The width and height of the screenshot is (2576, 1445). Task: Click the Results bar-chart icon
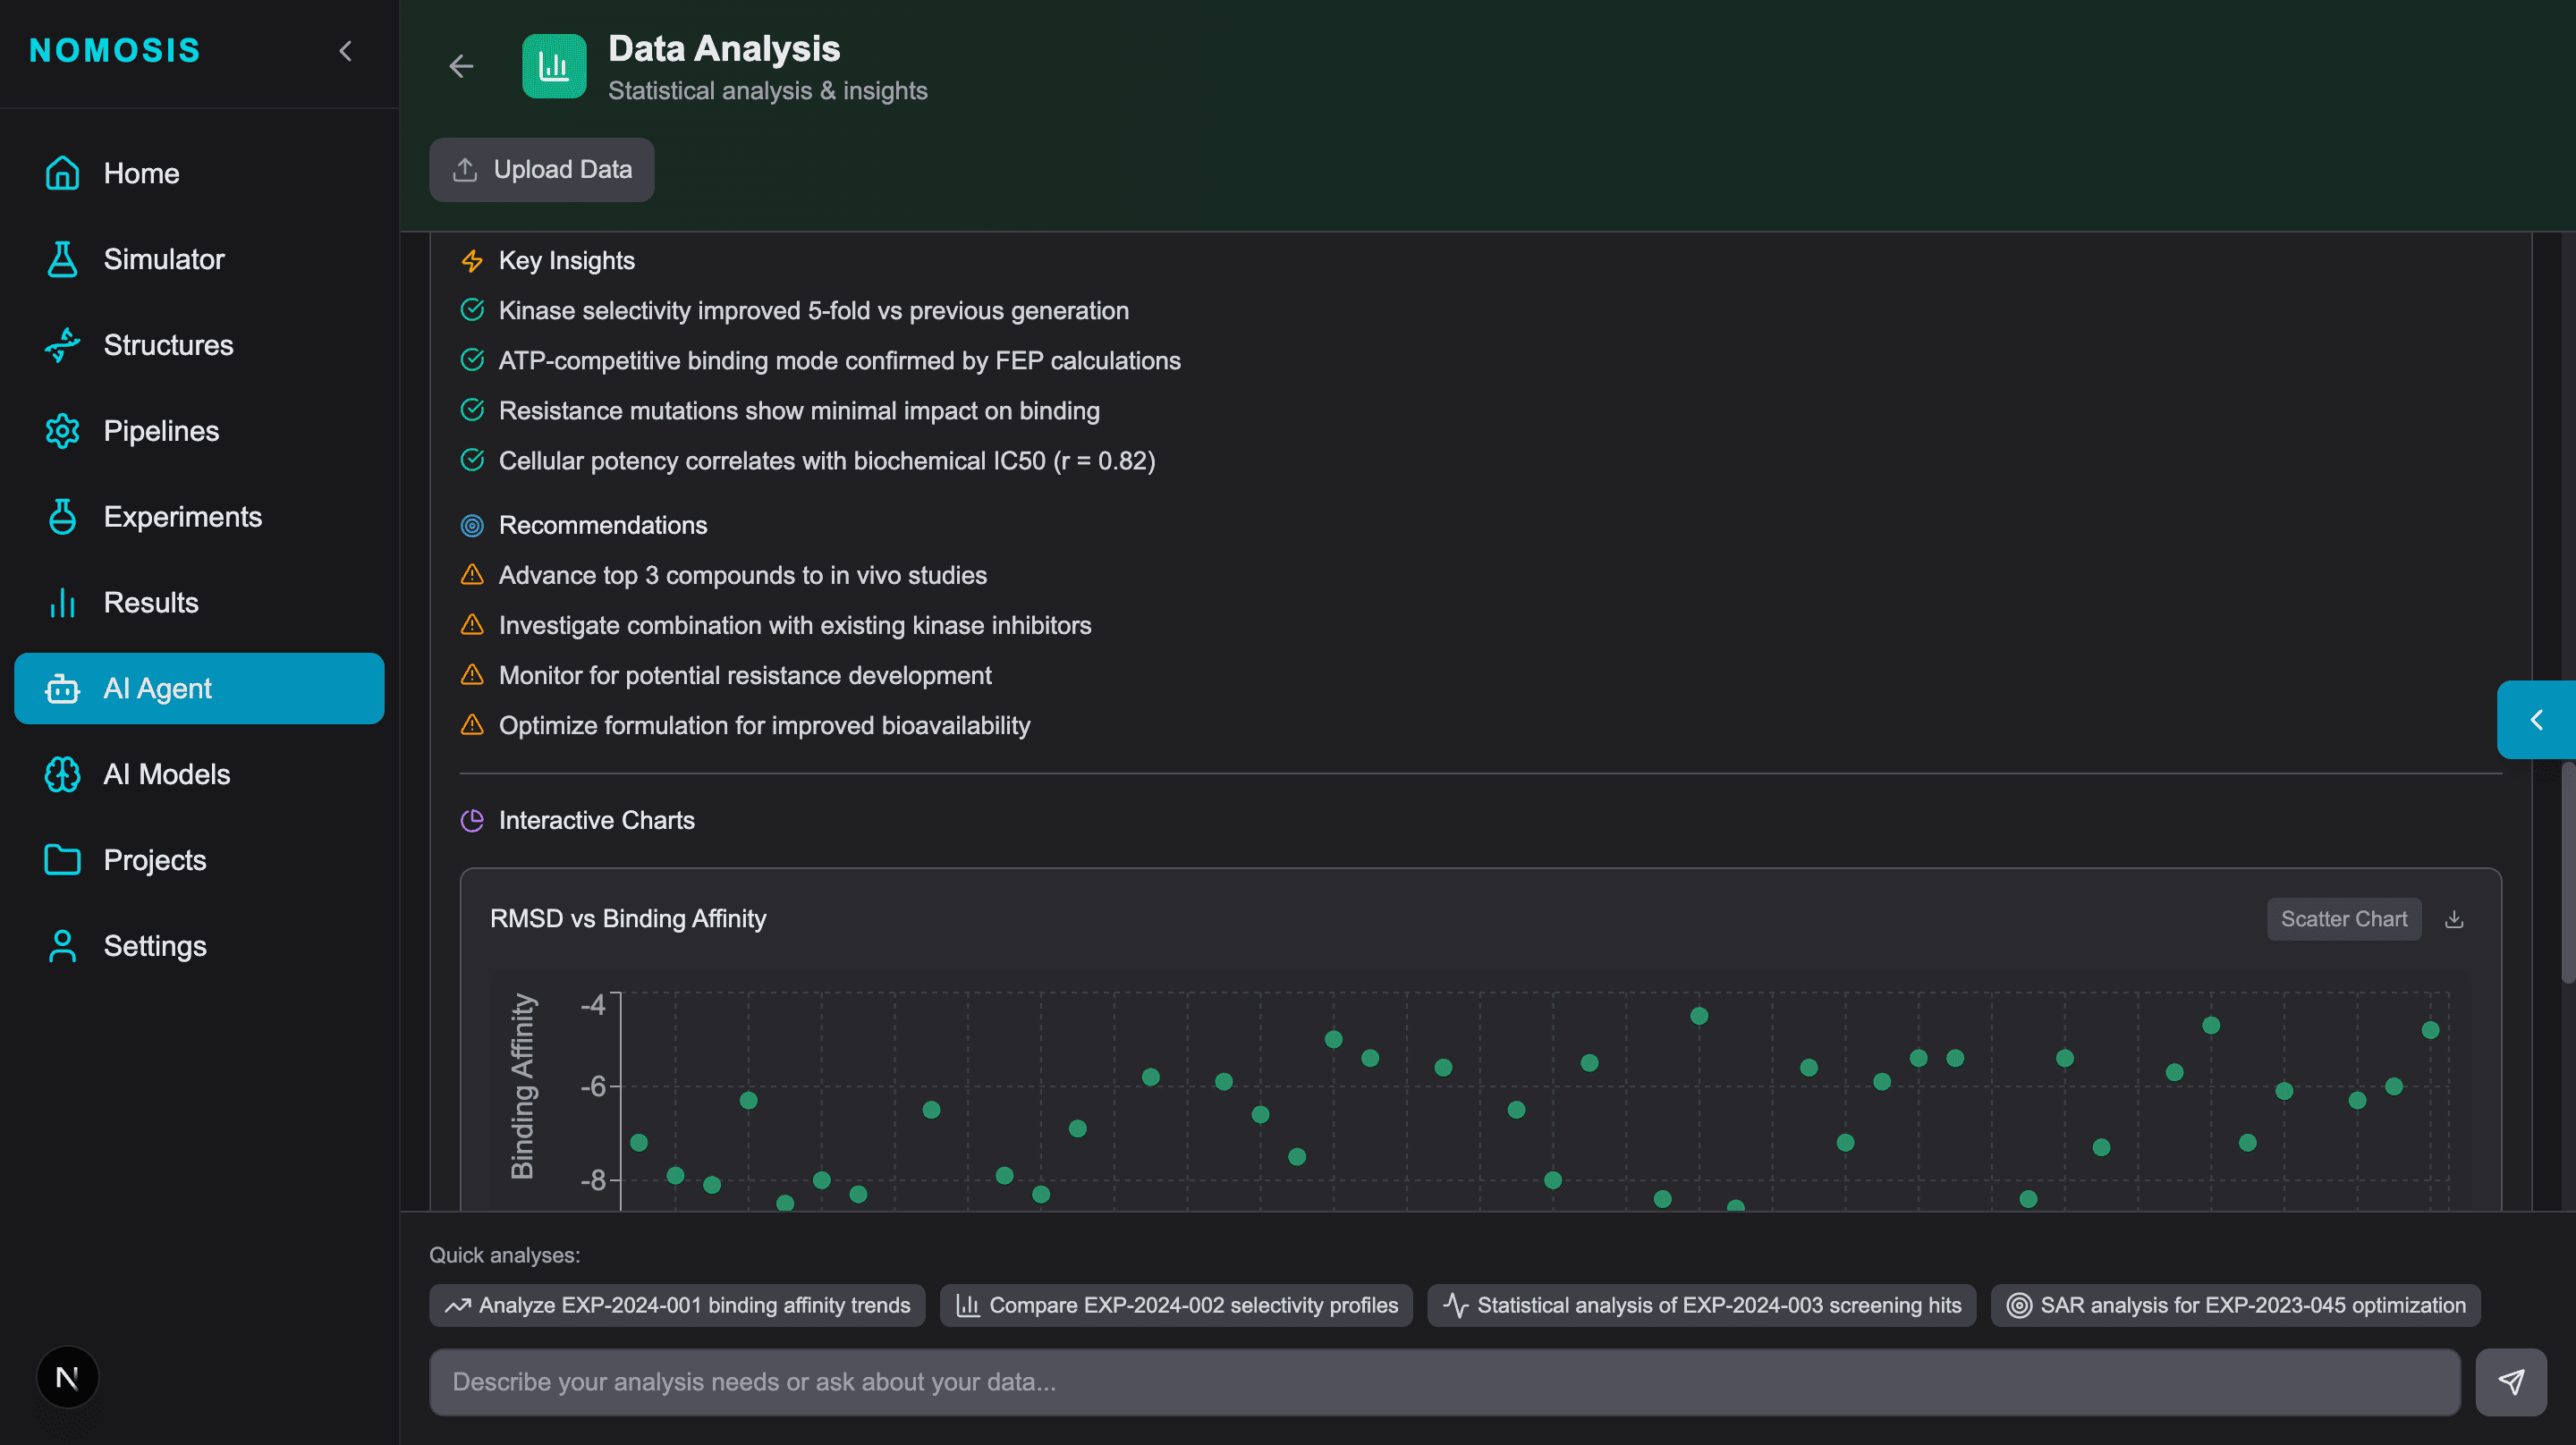(62, 602)
